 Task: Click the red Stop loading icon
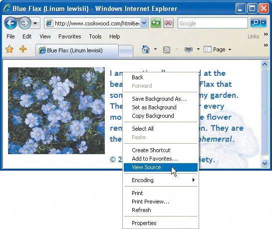pos(168,23)
